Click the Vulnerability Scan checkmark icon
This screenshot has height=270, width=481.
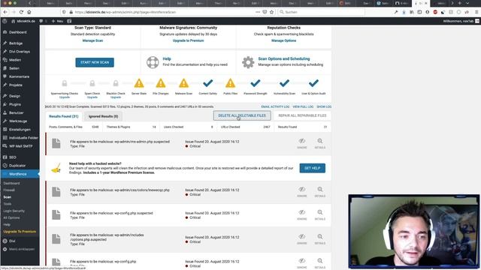click(284, 83)
